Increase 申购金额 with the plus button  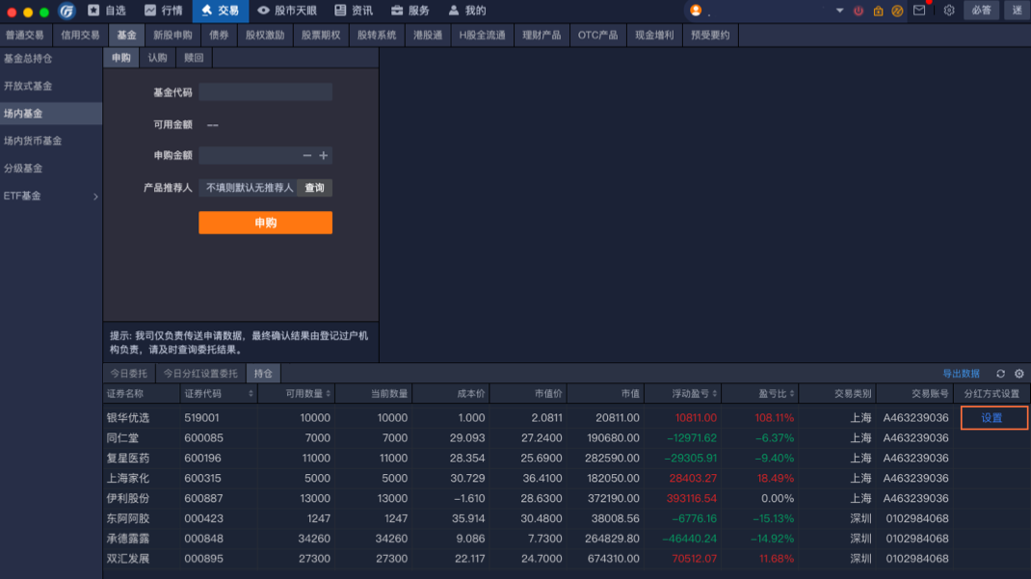324,155
